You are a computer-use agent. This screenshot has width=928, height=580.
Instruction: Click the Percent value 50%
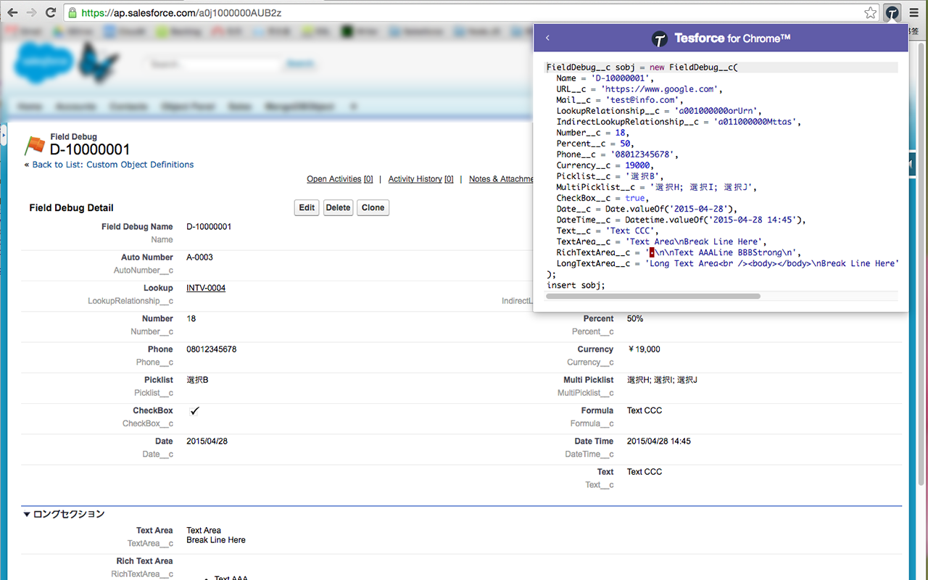pyautogui.click(x=635, y=319)
